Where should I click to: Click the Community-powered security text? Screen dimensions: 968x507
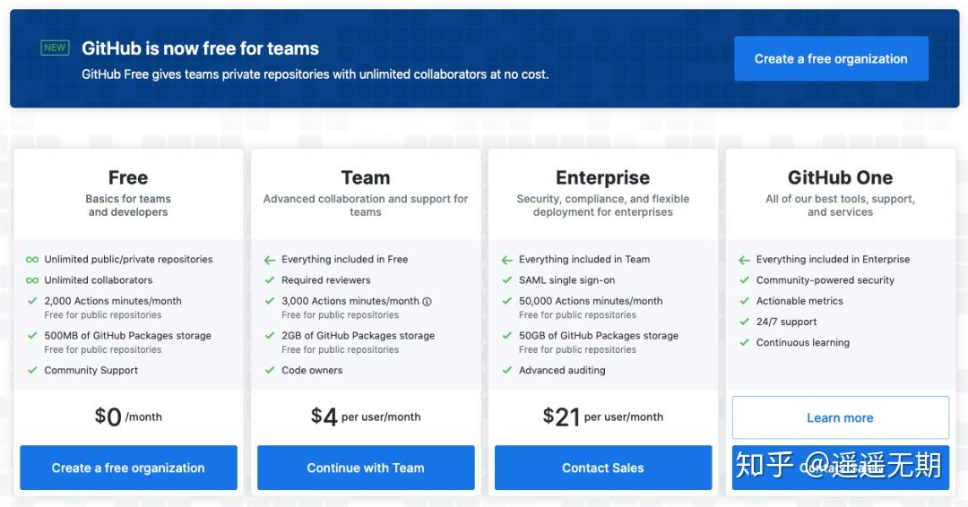[825, 280]
